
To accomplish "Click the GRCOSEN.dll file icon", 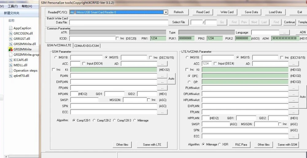I will click(10, 33).
